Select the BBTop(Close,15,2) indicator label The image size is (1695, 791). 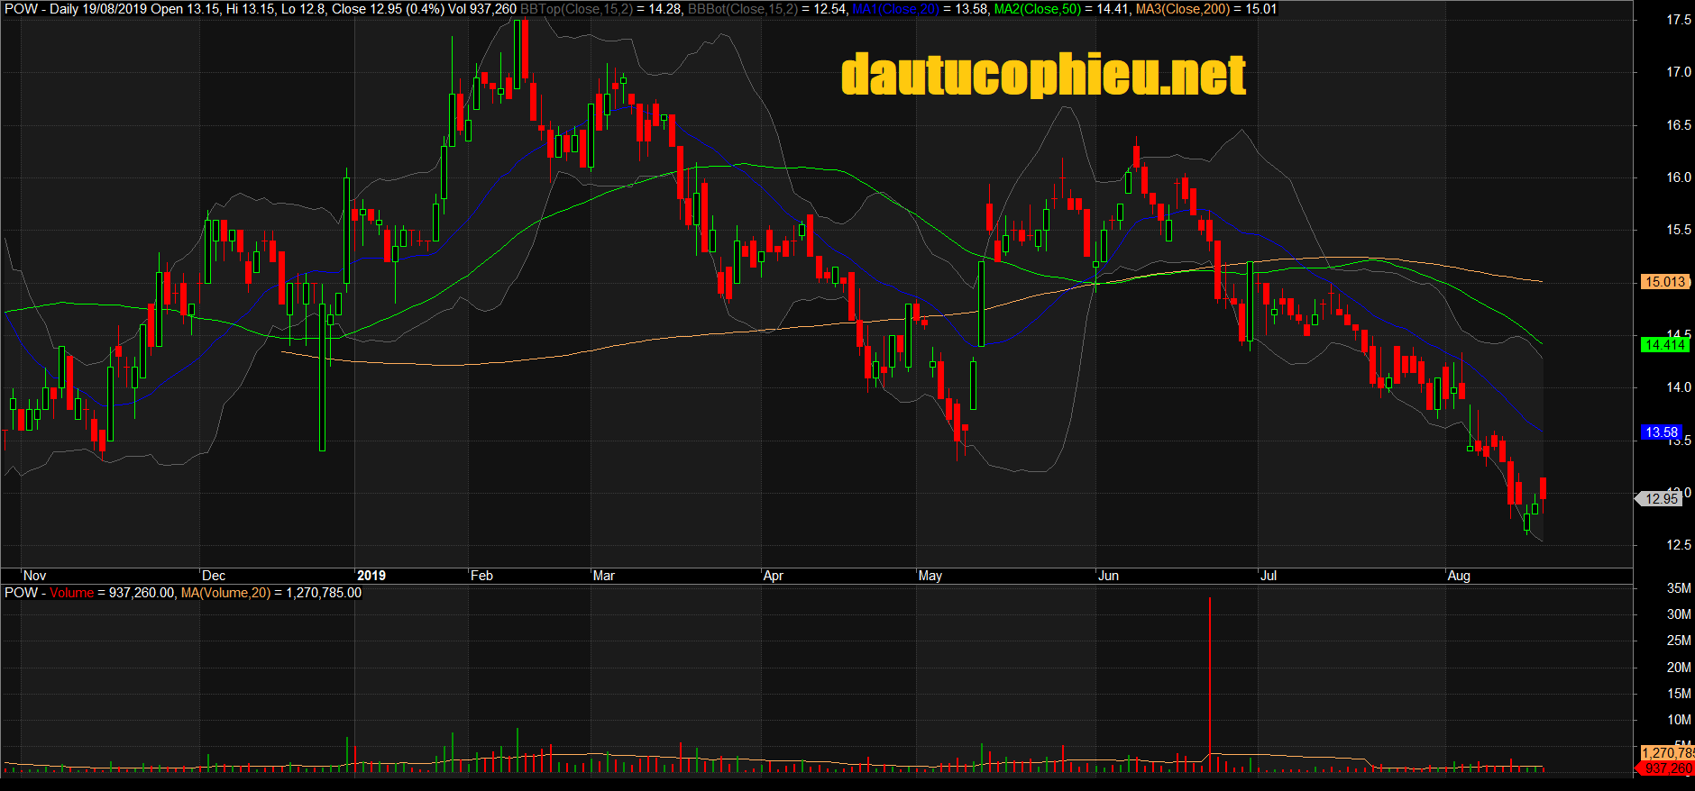tap(576, 9)
